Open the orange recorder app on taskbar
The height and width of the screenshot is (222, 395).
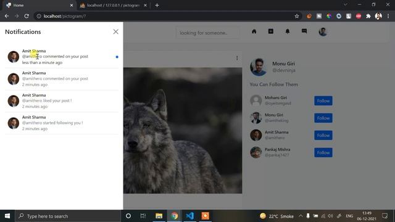pyautogui.click(x=205, y=216)
